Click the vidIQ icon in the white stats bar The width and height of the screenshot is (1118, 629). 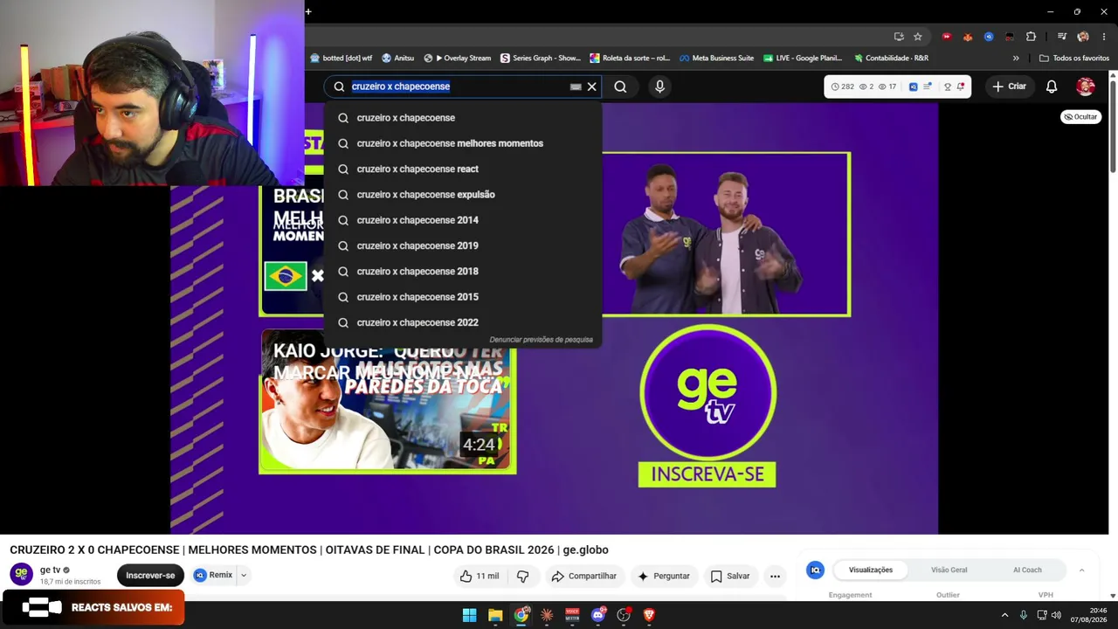point(914,86)
